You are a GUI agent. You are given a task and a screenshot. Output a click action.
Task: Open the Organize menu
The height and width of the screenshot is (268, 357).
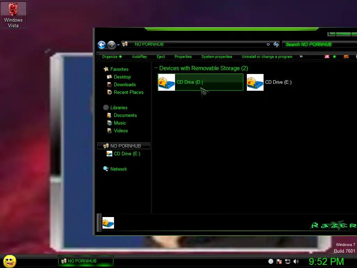112,57
